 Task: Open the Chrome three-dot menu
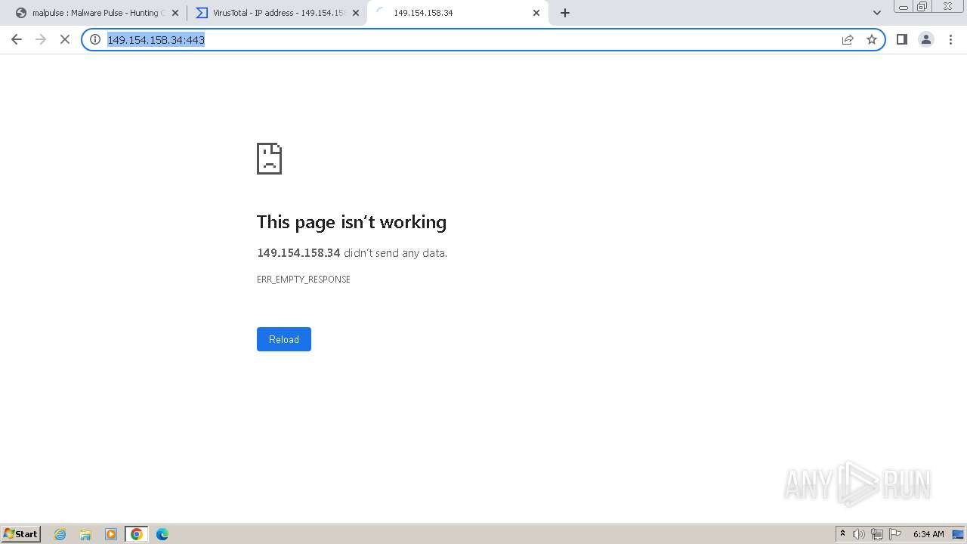coord(950,39)
